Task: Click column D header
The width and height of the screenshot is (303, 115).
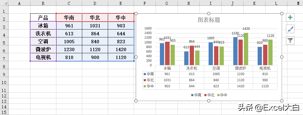Action: (95, 3)
